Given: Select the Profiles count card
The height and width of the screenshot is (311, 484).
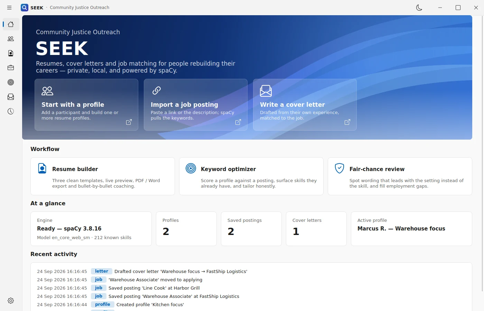Looking at the screenshot, I should pos(186,229).
